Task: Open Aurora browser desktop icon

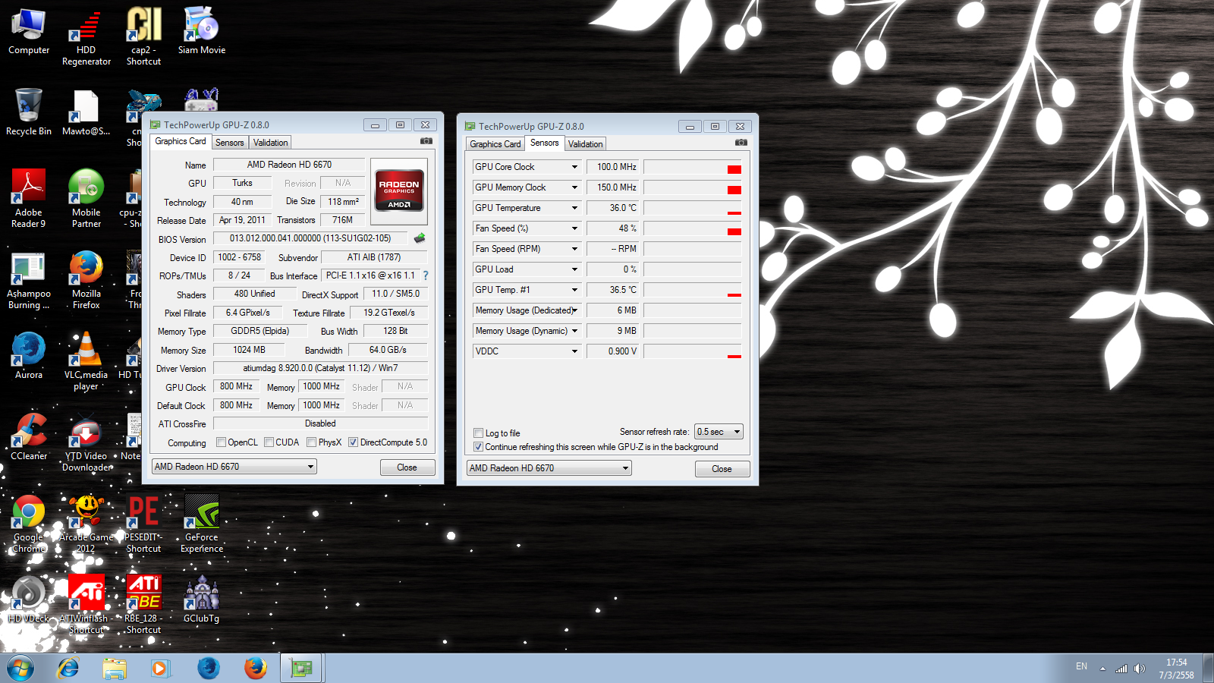Action: (x=29, y=356)
